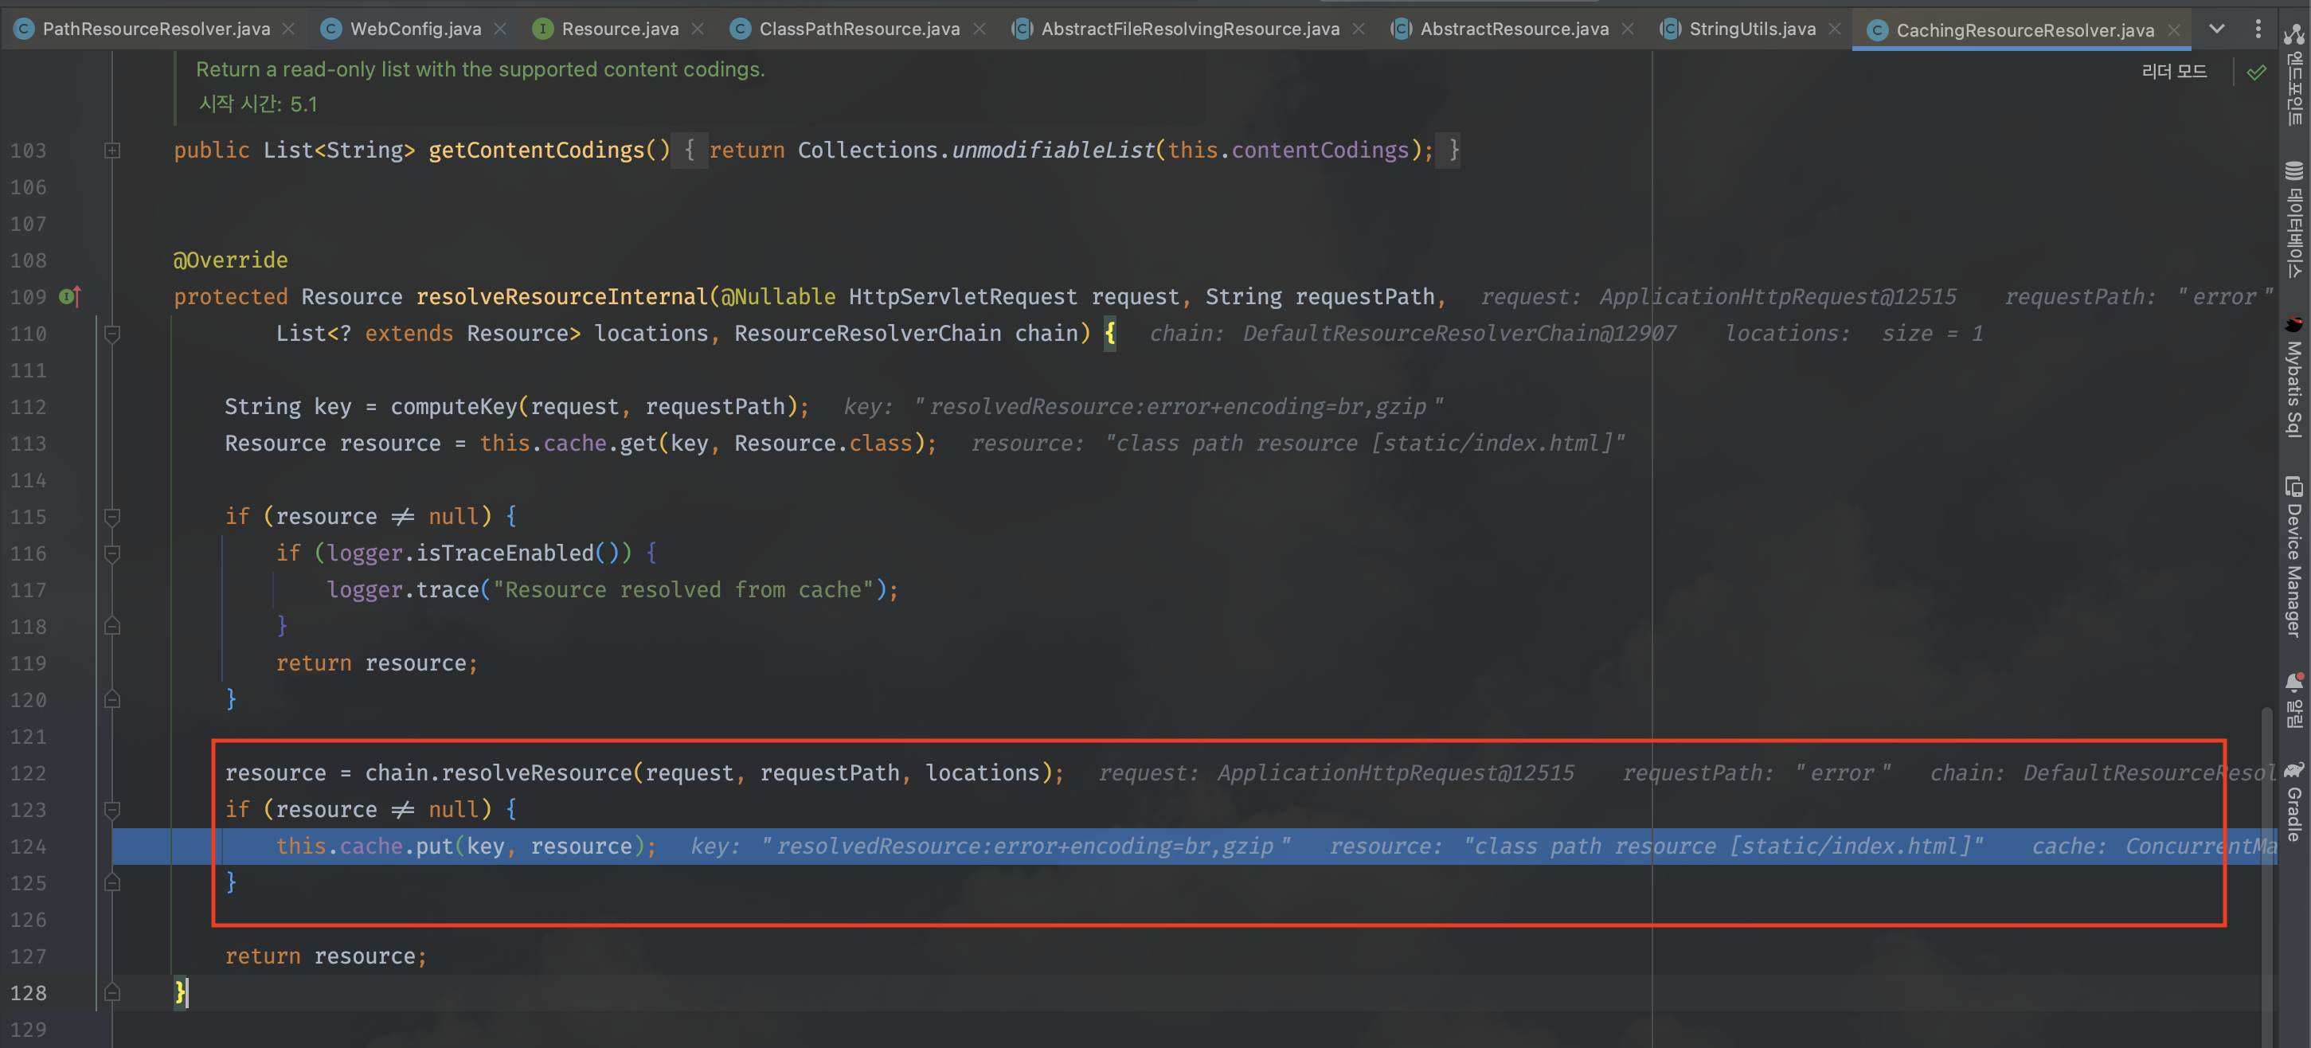Click override gutter icon on line 109

(70, 296)
